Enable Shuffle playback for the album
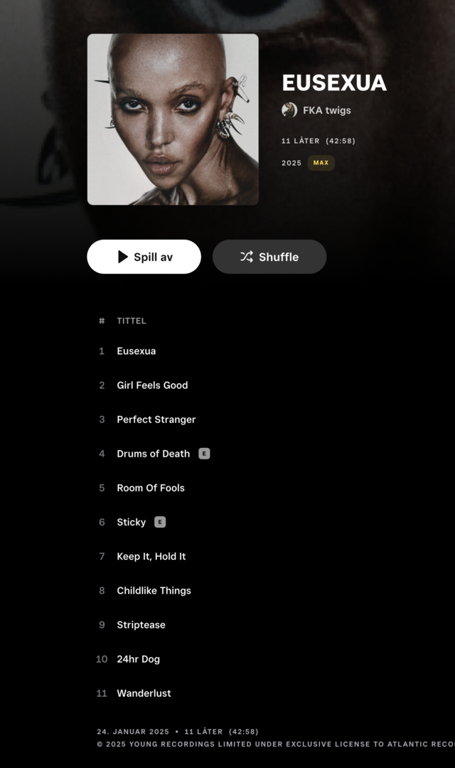This screenshot has height=768, width=455. (269, 257)
